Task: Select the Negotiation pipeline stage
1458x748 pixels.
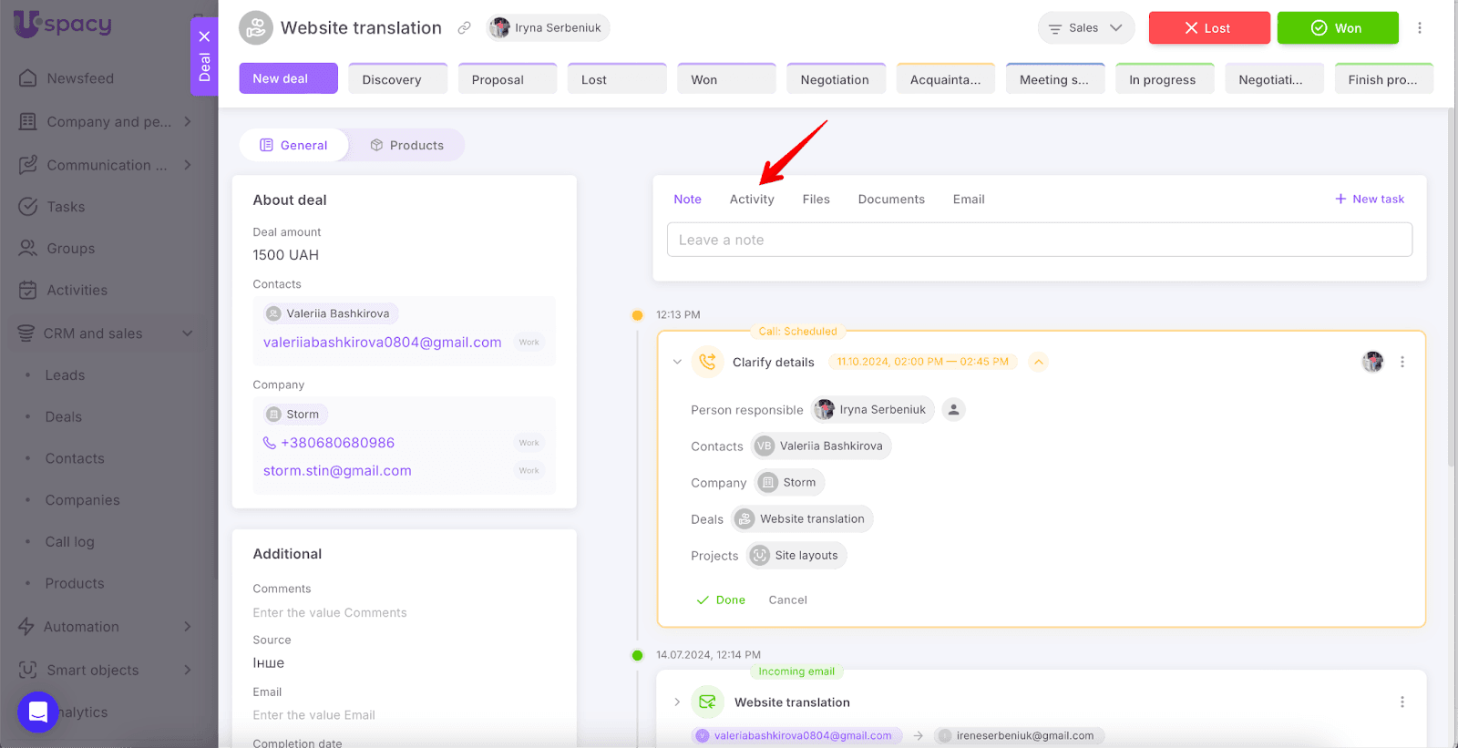Action: [x=835, y=80]
